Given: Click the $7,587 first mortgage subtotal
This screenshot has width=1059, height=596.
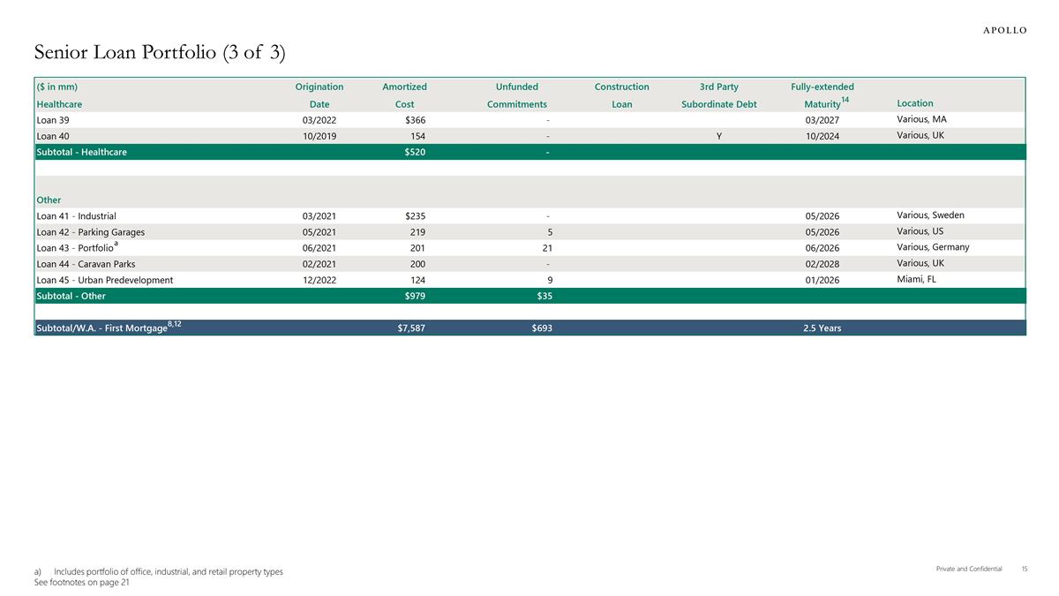Looking at the screenshot, I should pyautogui.click(x=411, y=328).
